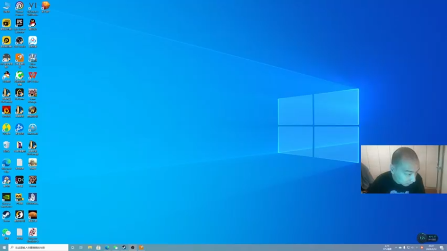Click the floating CPU usage widget
The width and height of the screenshot is (447, 251).
click(427, 238)
